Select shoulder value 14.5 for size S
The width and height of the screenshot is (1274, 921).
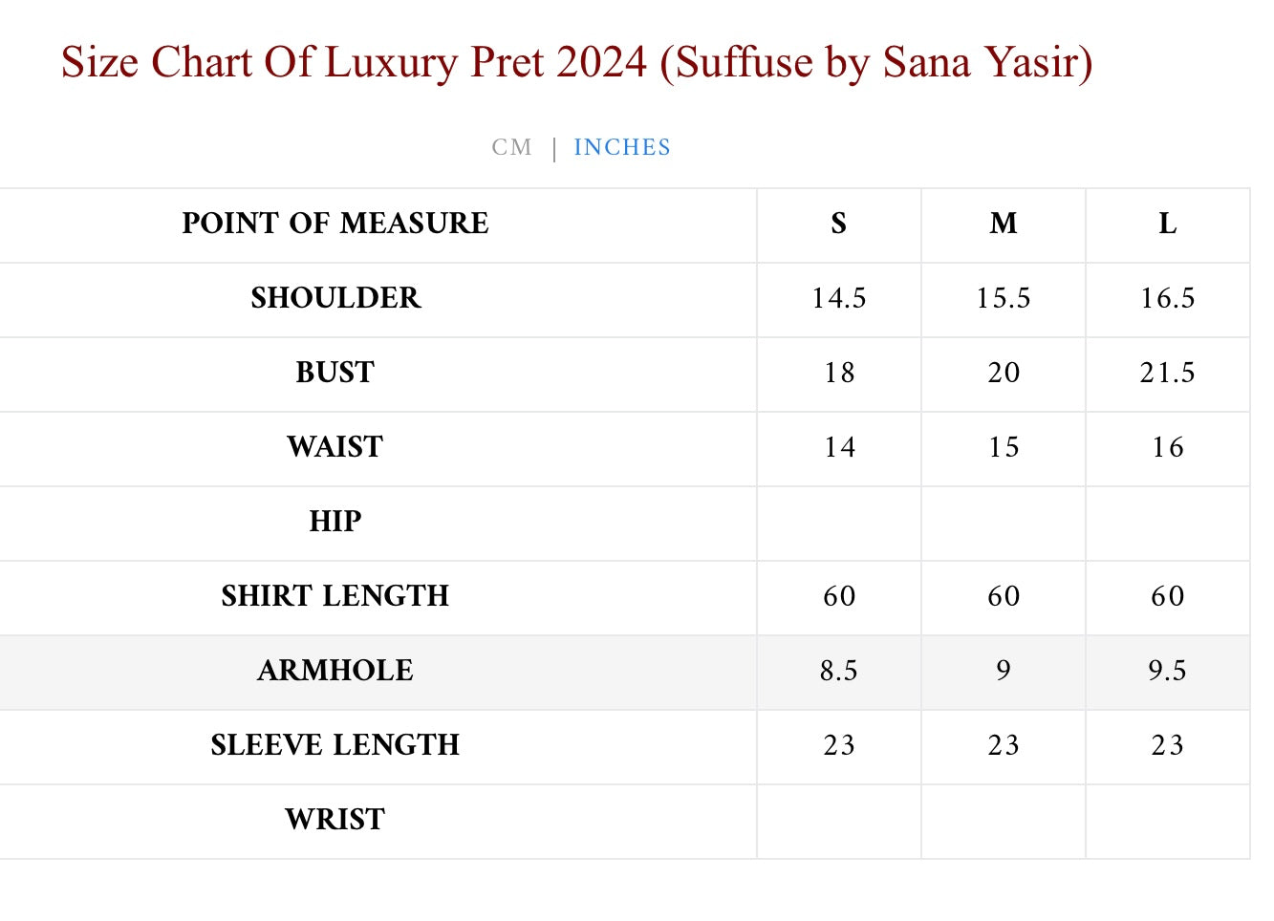[838, 298]
